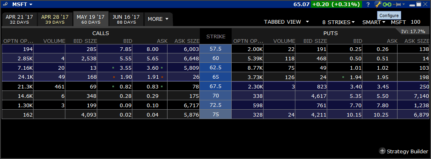
Task: Expand the SMART exchange dropdown
Action: click(x=374, y=22)
